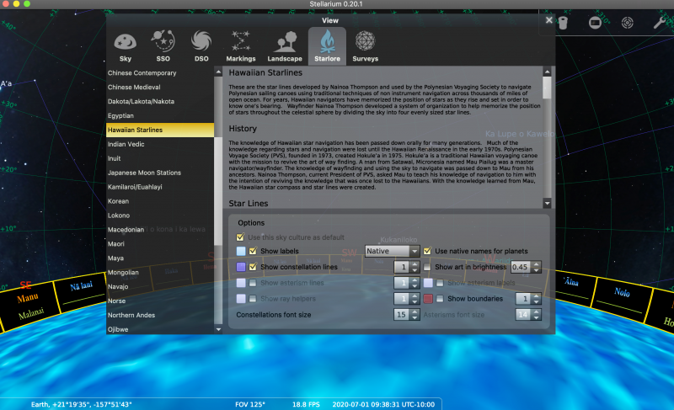Adjust boundaries thickness stepper

pyautogui.click(x=528, y=299)
